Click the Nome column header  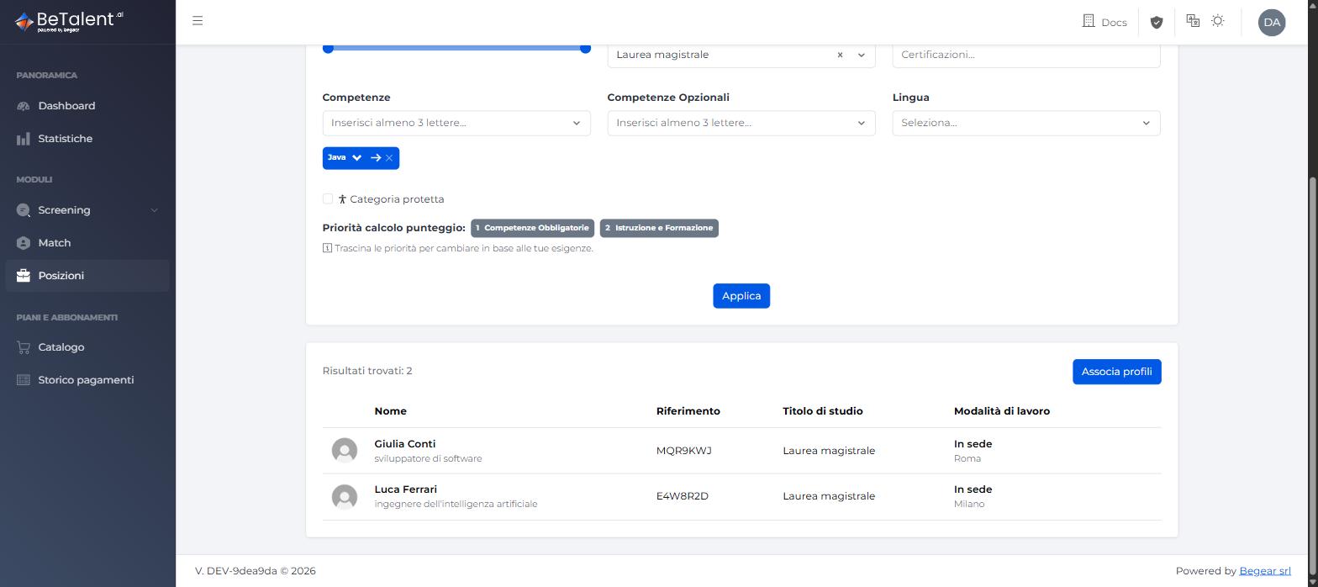coord(391,411)
